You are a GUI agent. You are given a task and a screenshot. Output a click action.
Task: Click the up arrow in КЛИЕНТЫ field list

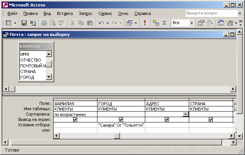click(49, 54)
